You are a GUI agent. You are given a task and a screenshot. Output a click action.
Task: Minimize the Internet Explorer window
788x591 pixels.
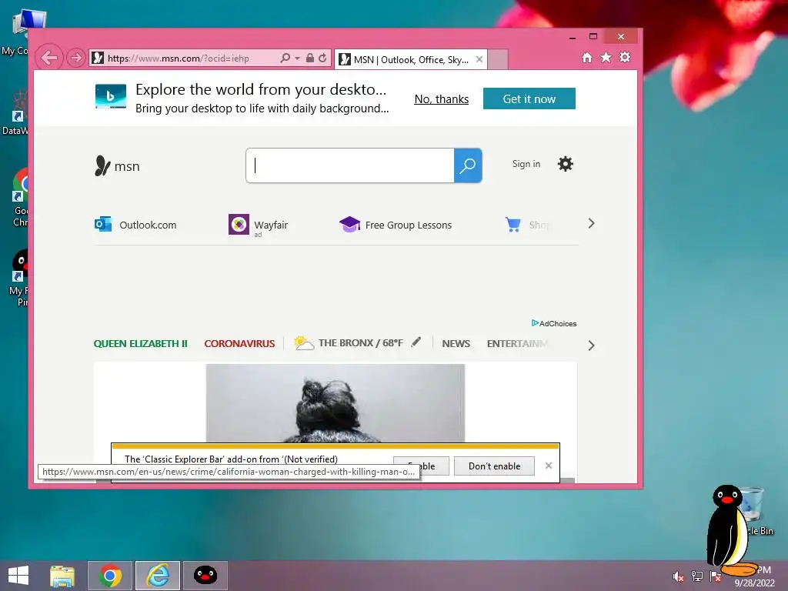[x=573, y=37]
